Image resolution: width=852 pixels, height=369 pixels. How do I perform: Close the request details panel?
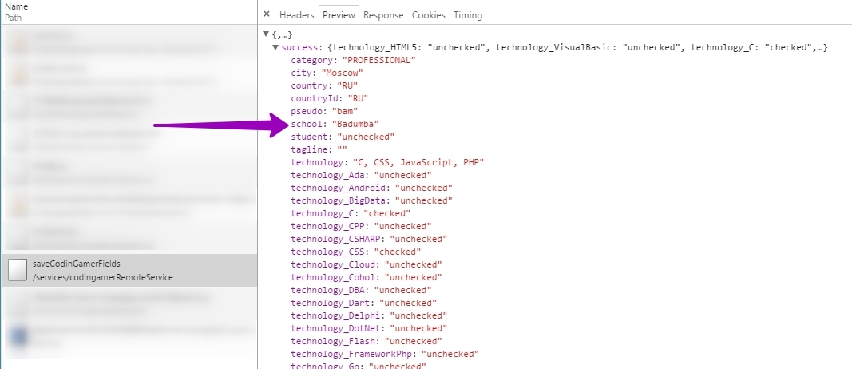click(267, 14)
